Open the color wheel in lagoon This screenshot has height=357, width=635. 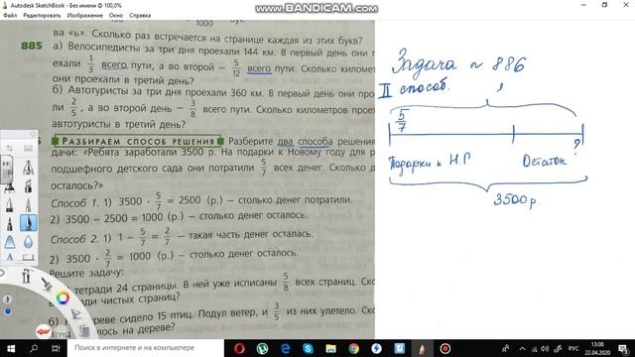tap(63, 298)
